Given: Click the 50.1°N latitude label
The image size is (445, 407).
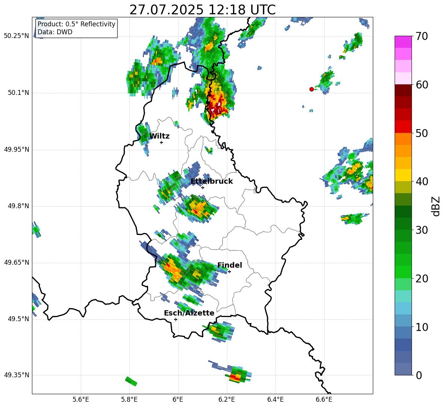Looking at the screenshot, I should click(x=19, y=93).
